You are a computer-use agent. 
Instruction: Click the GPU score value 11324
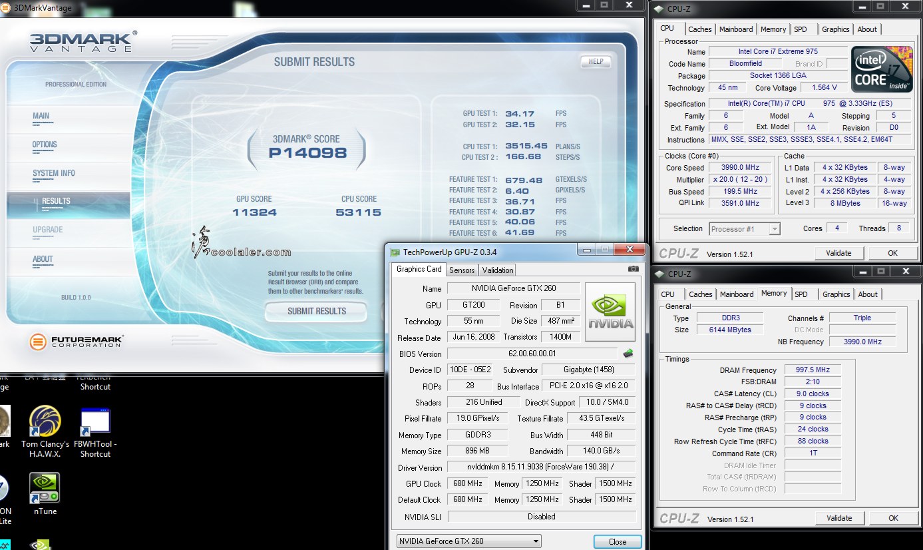coord(255,212)
